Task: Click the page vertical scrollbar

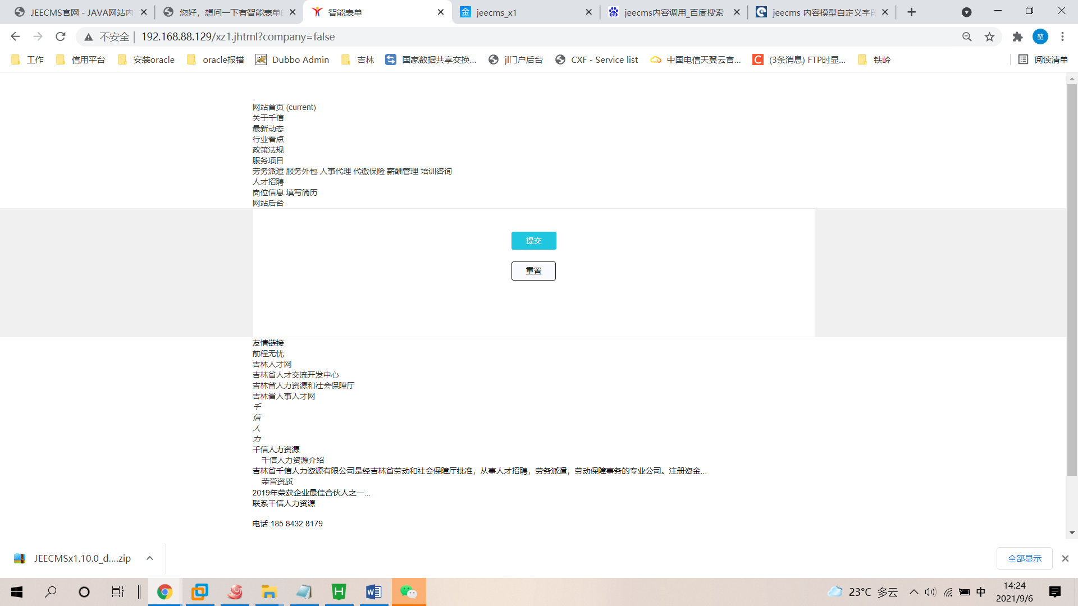Action: [x=1072, y=281]
